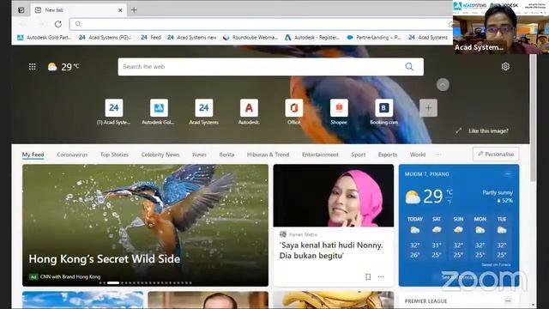Open the Esports feed tab
Screen dimensions: 549x309
(x=388, y=154)
